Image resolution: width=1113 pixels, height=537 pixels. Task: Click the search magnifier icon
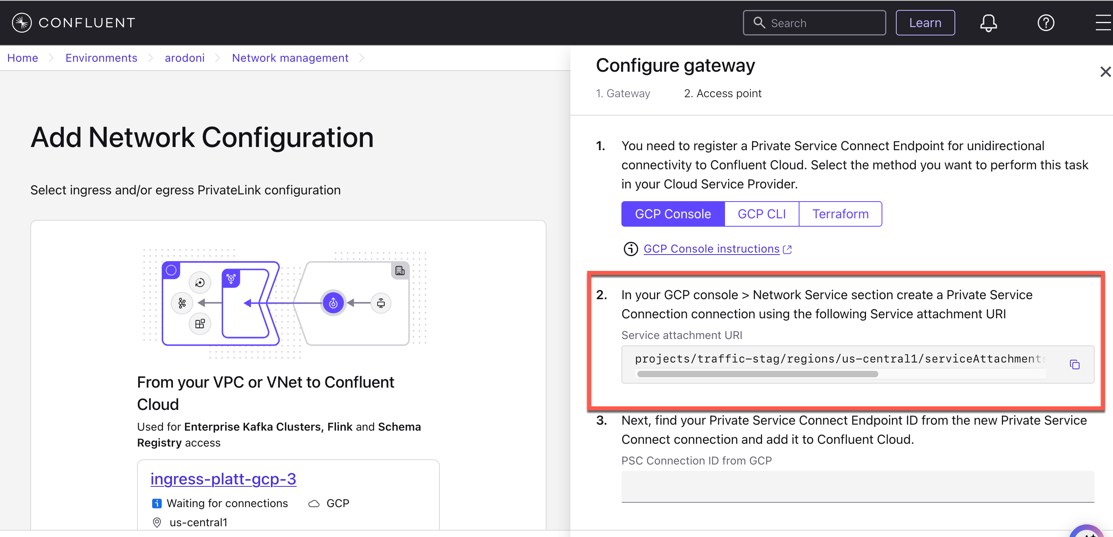point(759,23)
